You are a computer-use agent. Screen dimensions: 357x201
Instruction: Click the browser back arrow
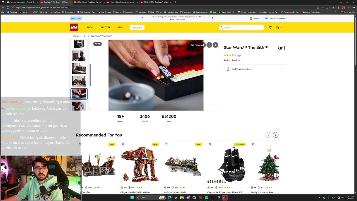pos(3,8)
